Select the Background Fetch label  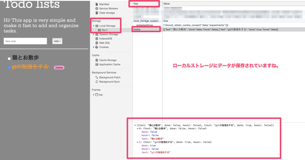click(110, 77)
